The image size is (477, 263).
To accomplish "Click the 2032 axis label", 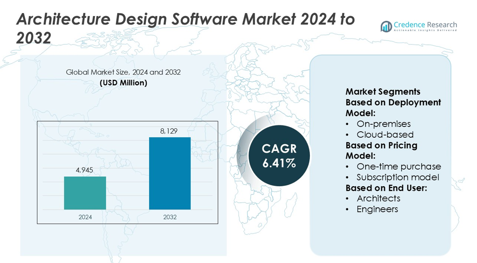I will [x=170, y=217].
